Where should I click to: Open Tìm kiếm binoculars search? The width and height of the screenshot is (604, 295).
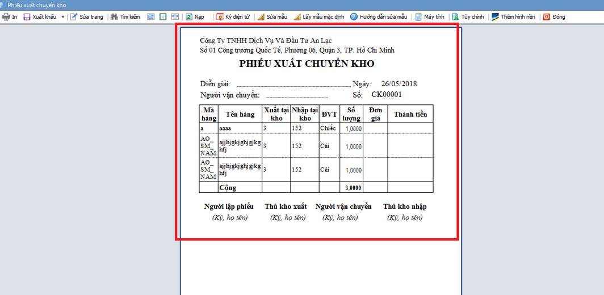(x=125, y=17)
